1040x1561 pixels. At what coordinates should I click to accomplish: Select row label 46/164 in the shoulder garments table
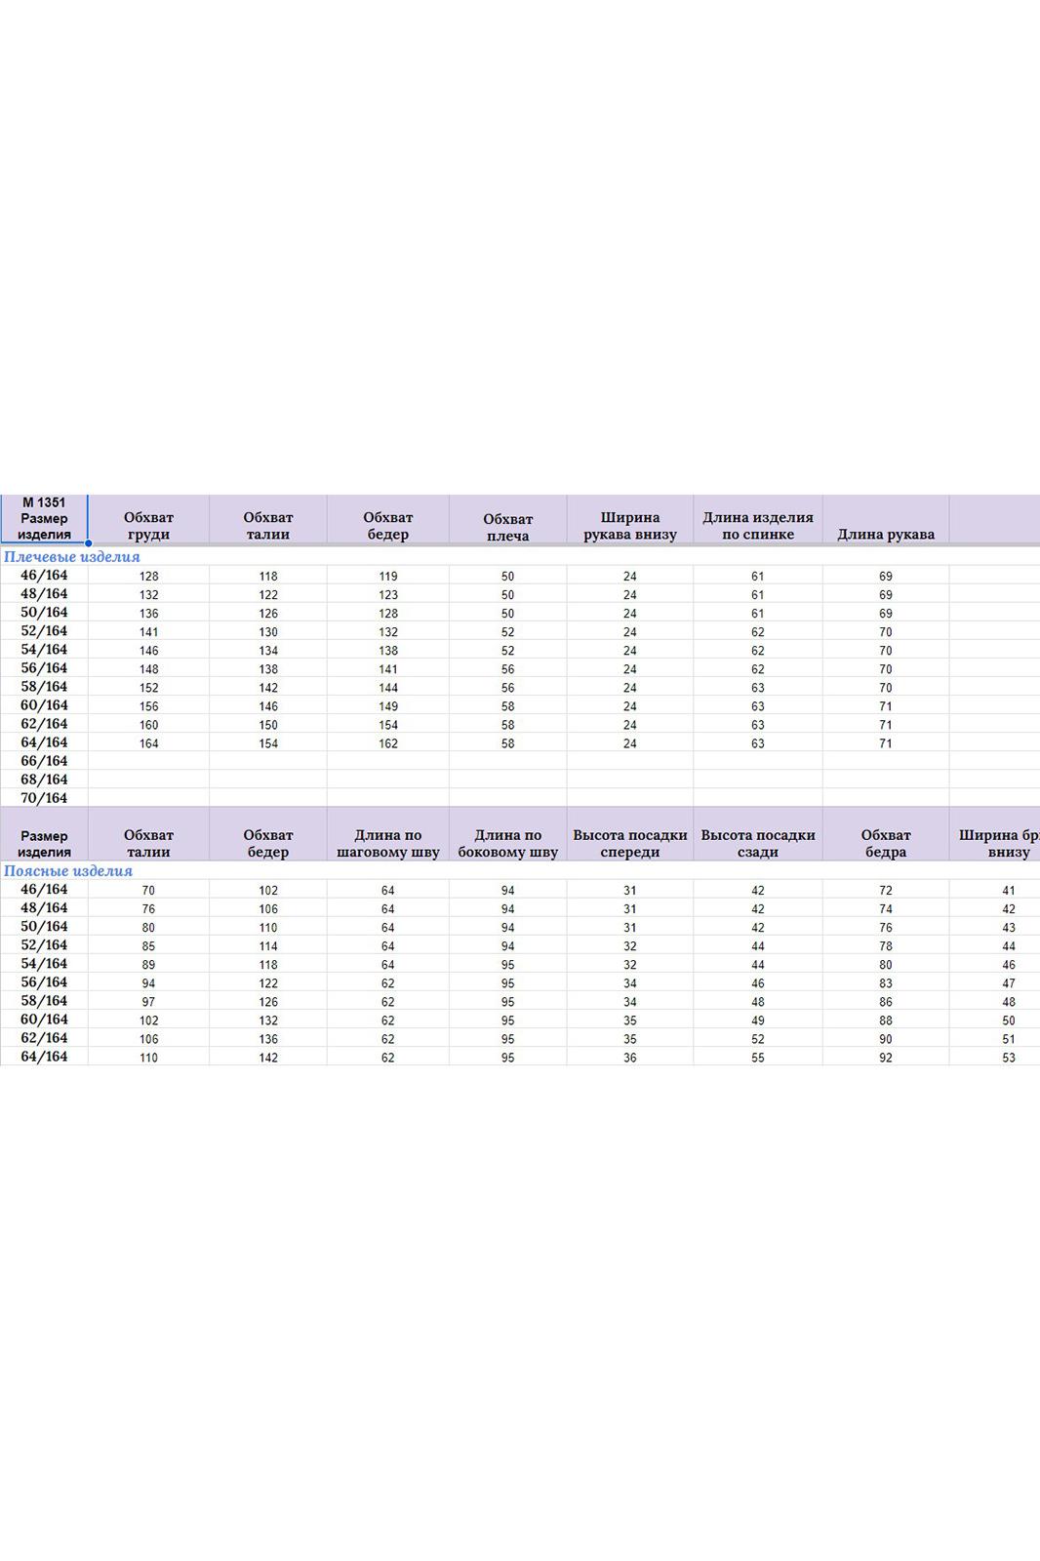click(44, 576)
